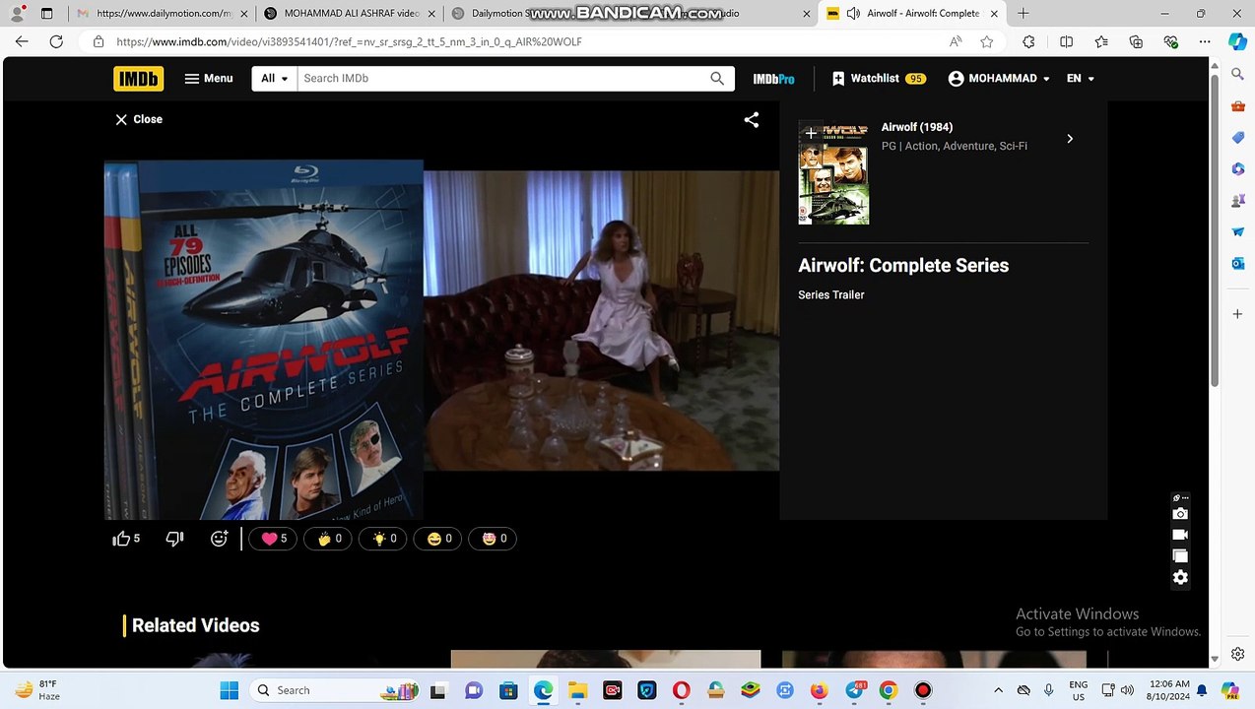The width and height of the screenshot is (1255, 709).
Task: Open the IMDbPro link
Action: [x=773, y=79]
